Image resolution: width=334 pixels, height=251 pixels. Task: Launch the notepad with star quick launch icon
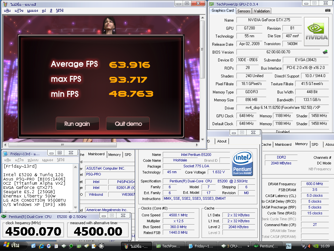94,246
